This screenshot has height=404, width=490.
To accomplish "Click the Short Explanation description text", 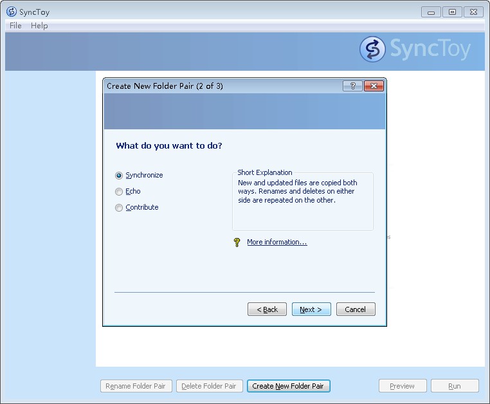I will click(x=298, y=191).
